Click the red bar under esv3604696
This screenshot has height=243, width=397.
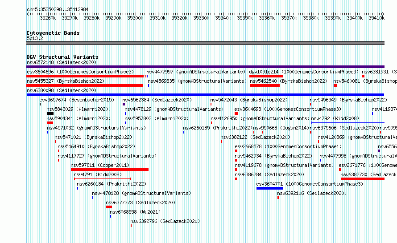[85, 76]
